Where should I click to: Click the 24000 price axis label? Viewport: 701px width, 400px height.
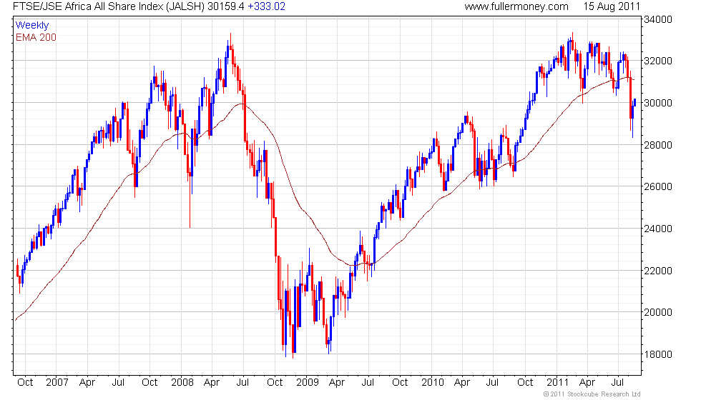click(x=657, y=229)
